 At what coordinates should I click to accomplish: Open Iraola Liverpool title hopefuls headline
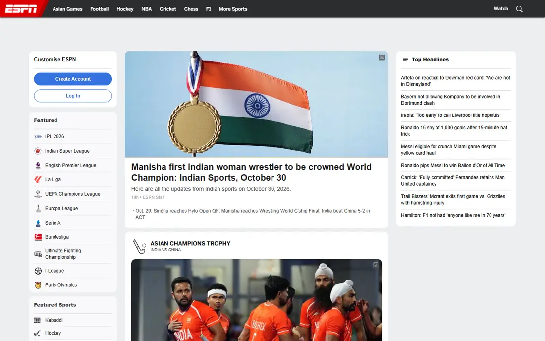450,115
